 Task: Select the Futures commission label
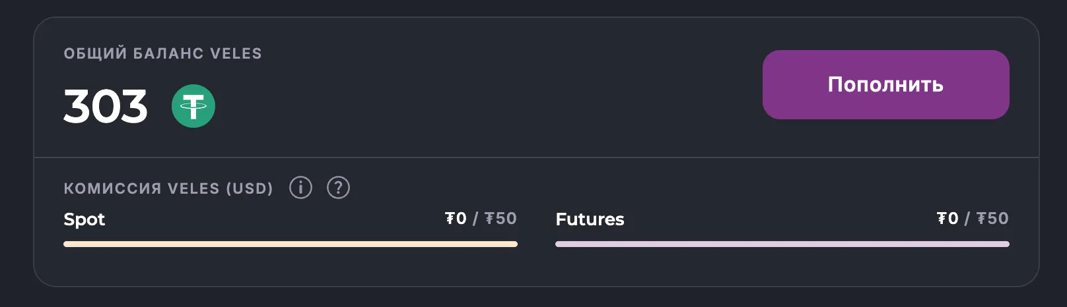590,219
